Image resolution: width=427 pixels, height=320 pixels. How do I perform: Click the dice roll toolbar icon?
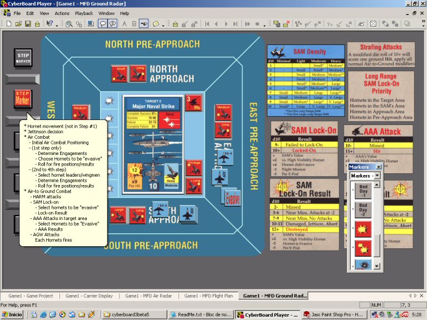[x=373, y=24]
